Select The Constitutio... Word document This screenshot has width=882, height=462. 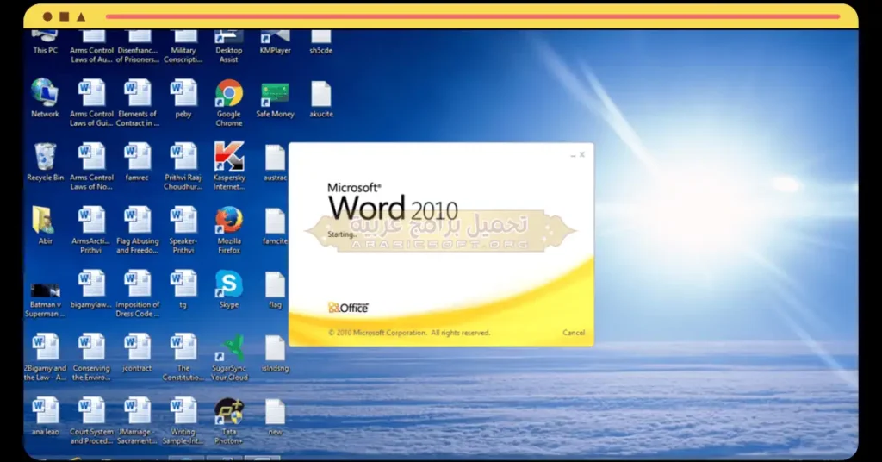pyautogui.click(x=183, y=347)
